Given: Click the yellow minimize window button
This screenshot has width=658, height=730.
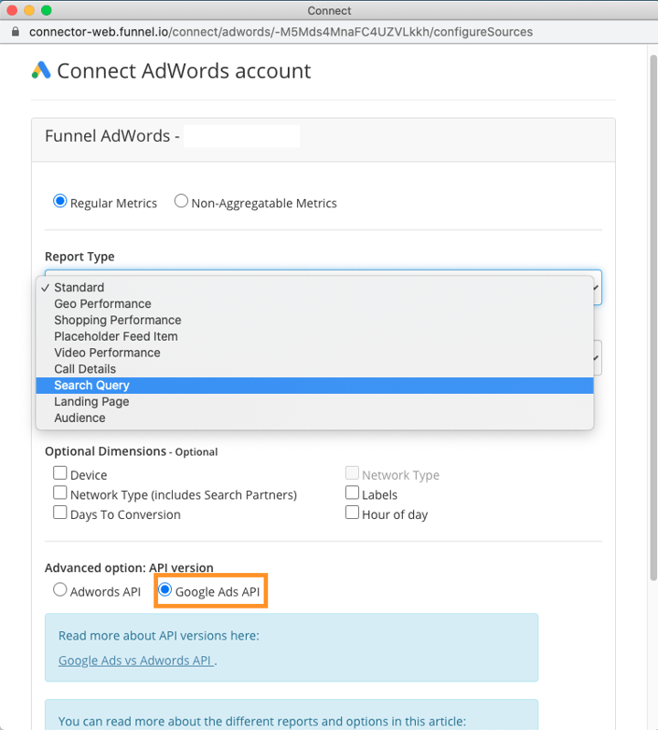Looking at the screenshot, I should [x=29, y=10].
